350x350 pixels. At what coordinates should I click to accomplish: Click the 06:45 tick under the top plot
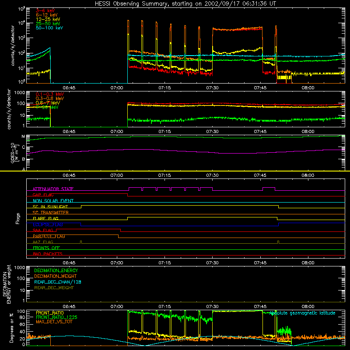69,88
